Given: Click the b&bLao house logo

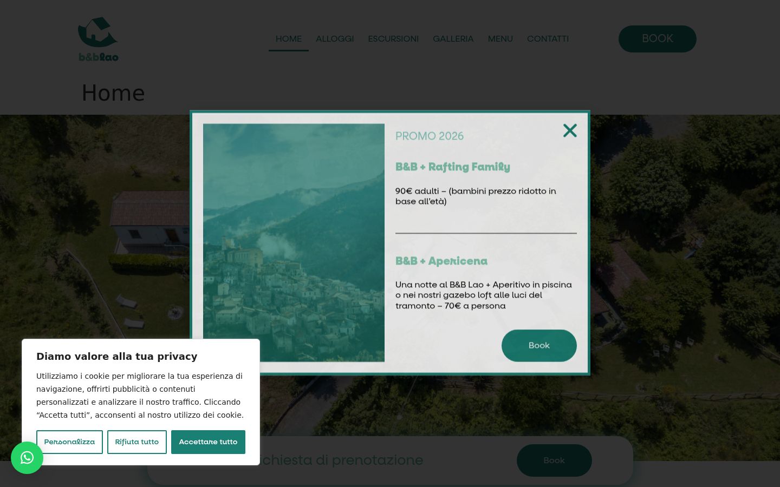Looking at the screenshot, I should (99, 39).
